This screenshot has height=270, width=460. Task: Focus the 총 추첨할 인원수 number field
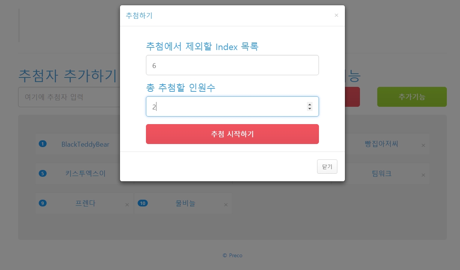232,106
